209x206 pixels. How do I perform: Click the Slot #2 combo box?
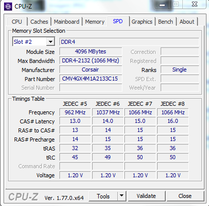34,42
